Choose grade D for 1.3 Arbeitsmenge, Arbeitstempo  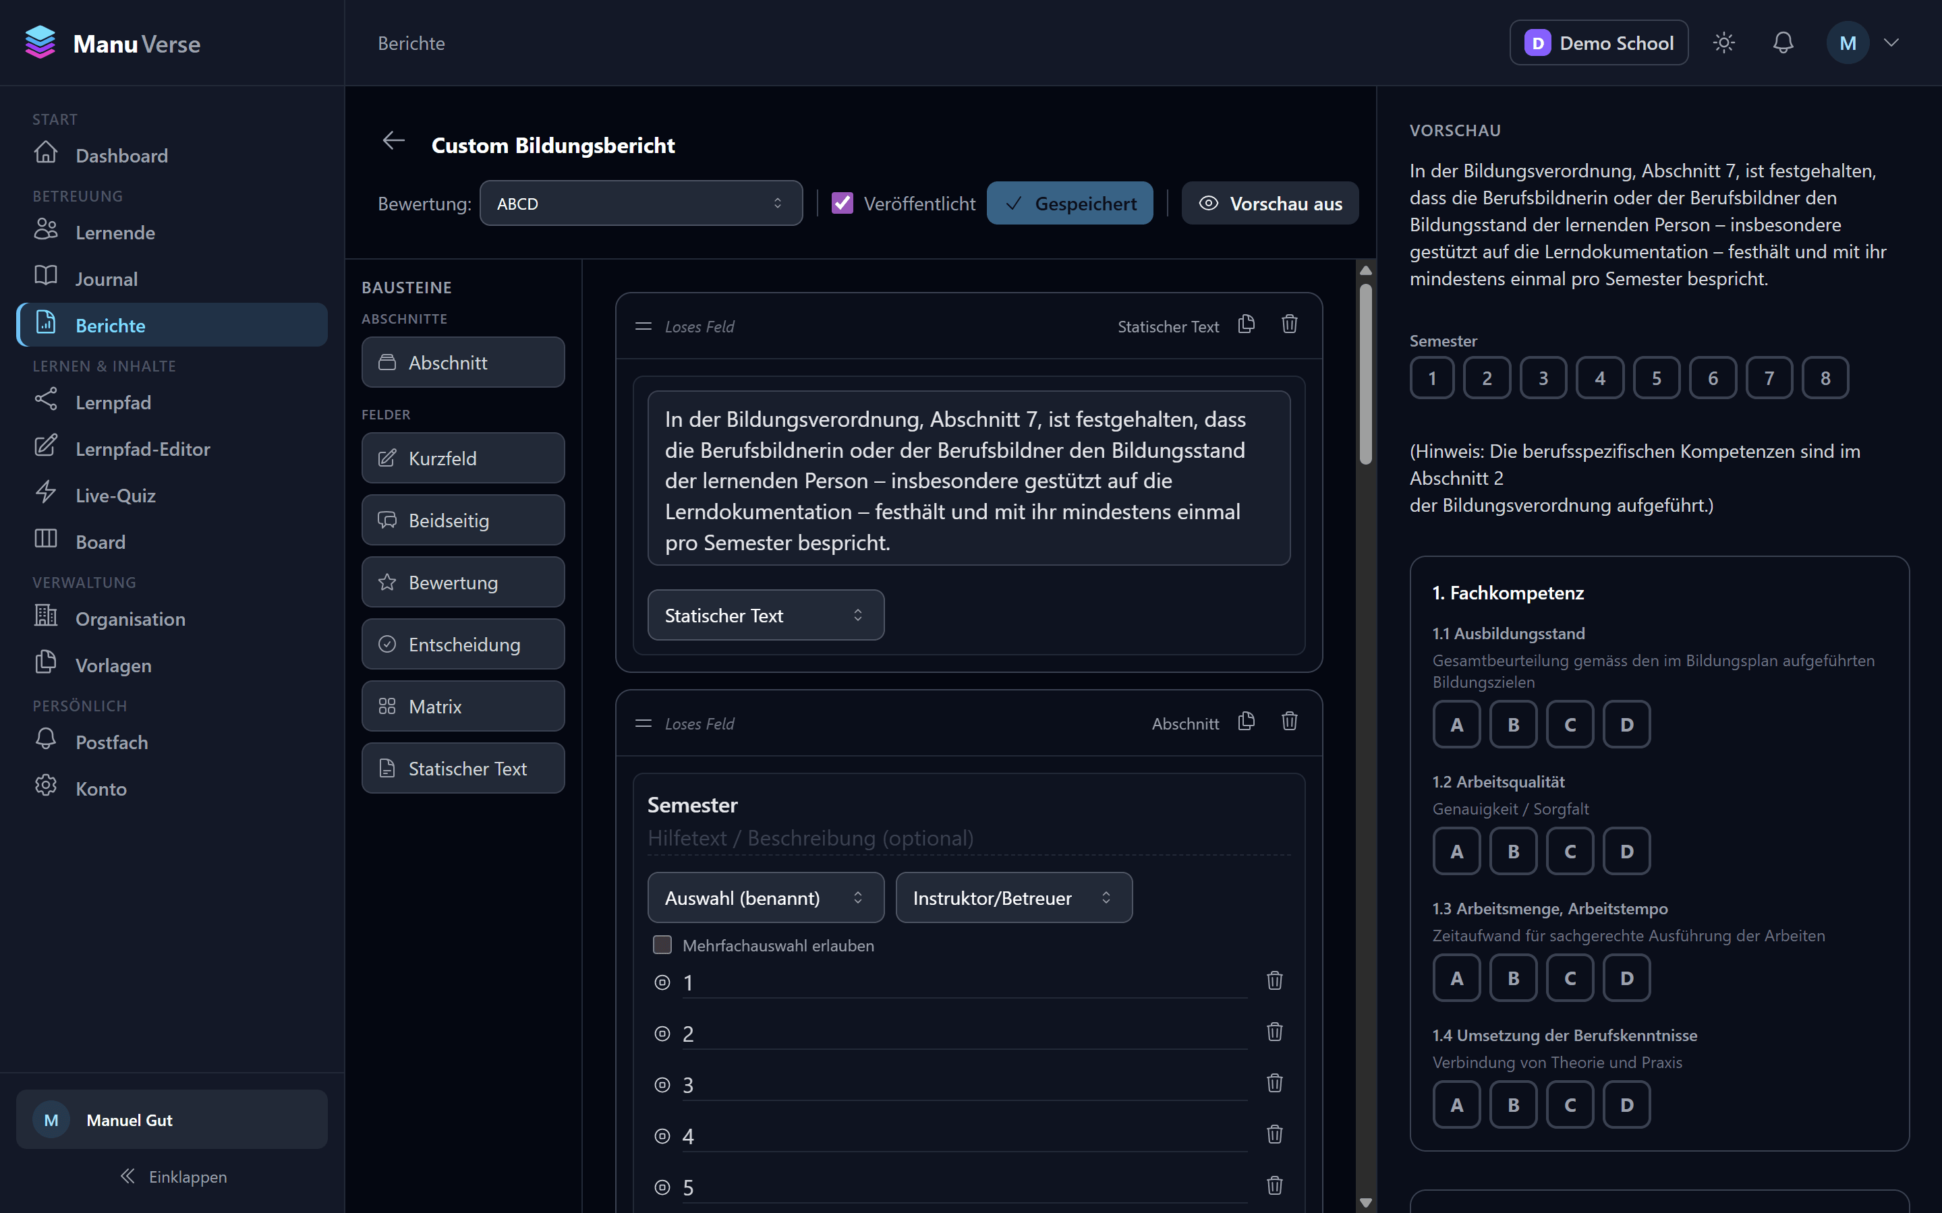(x=1626, y=978)
